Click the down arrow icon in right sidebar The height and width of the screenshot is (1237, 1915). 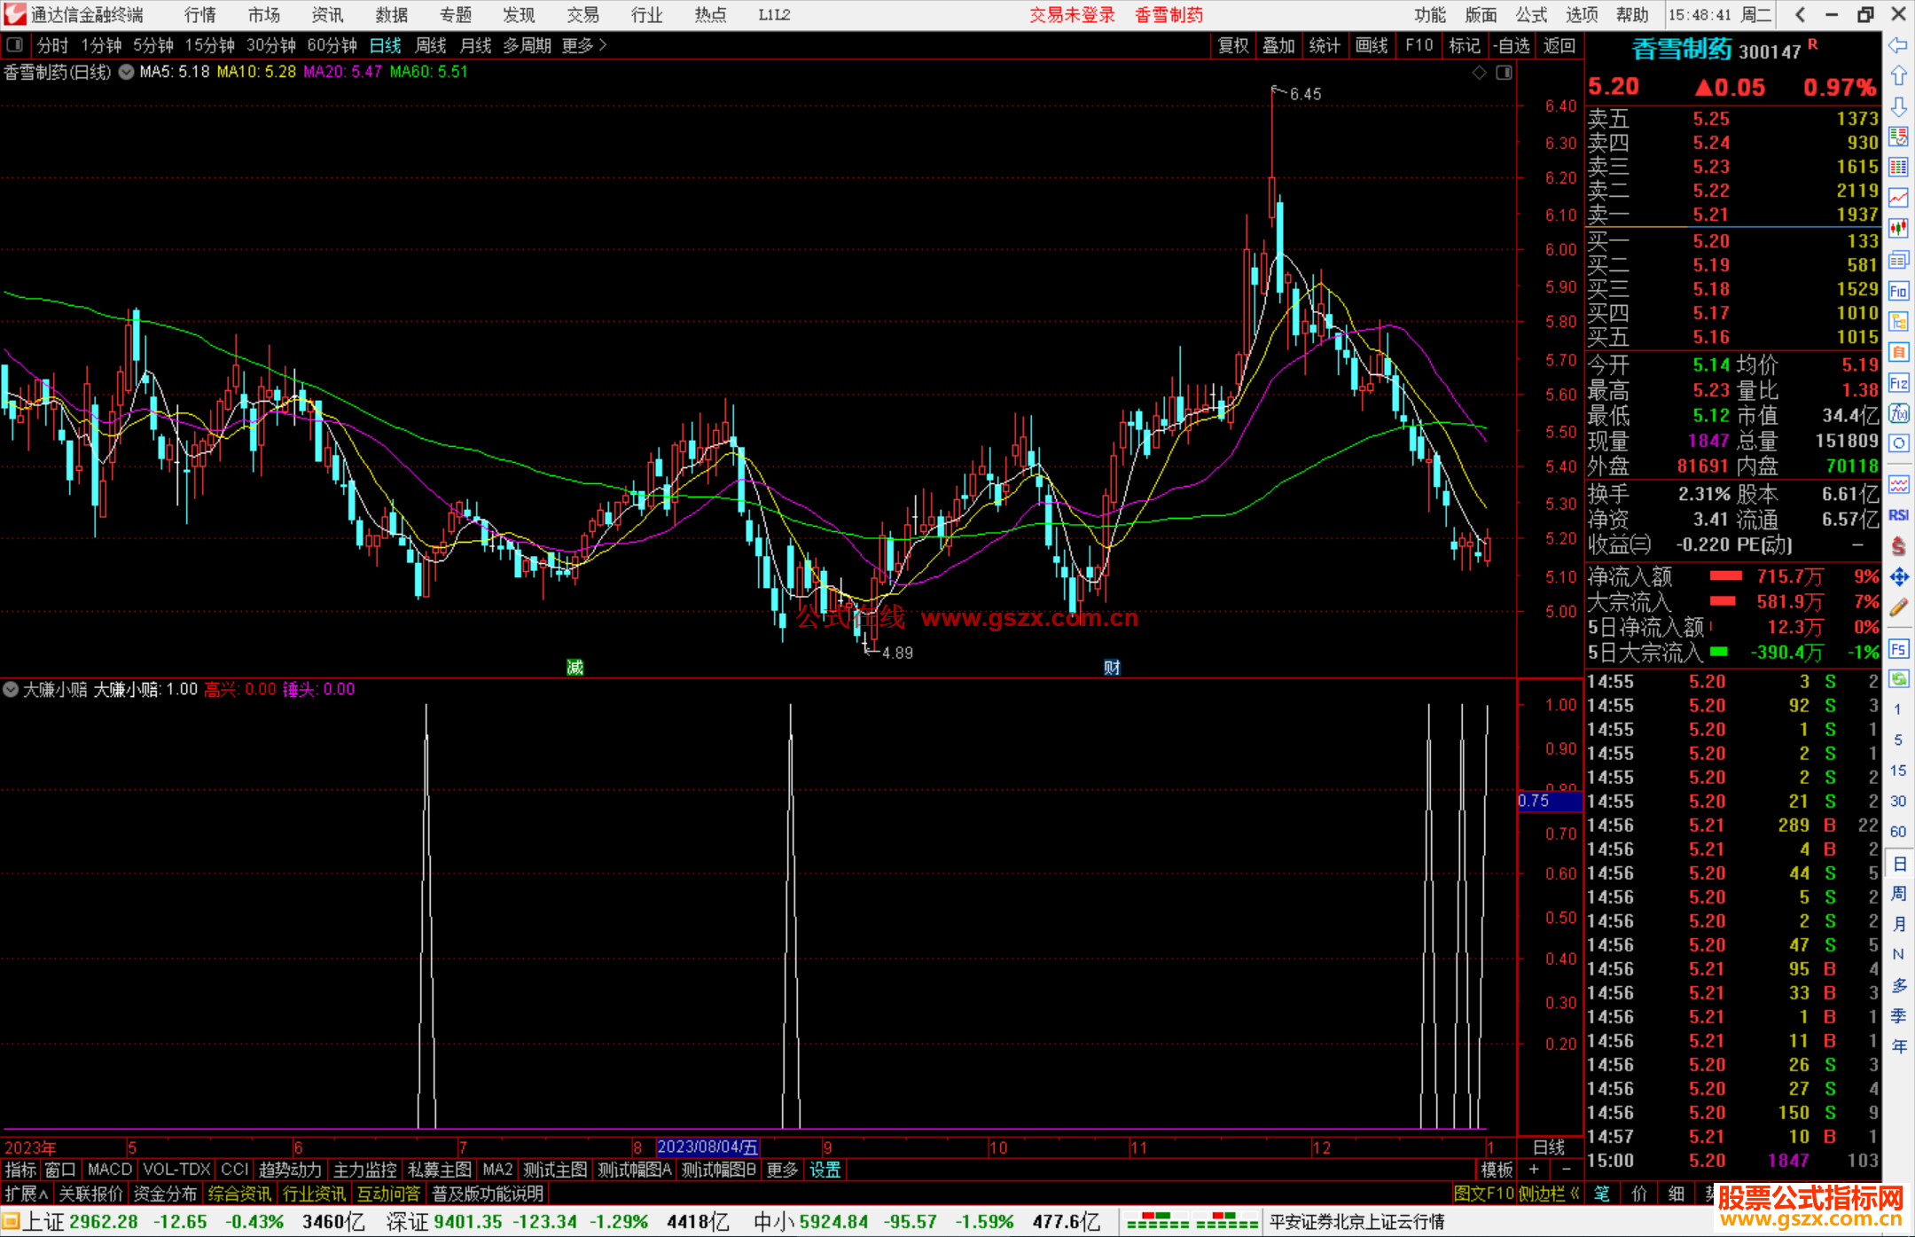pyautogui.click(x=1898, y=106)
